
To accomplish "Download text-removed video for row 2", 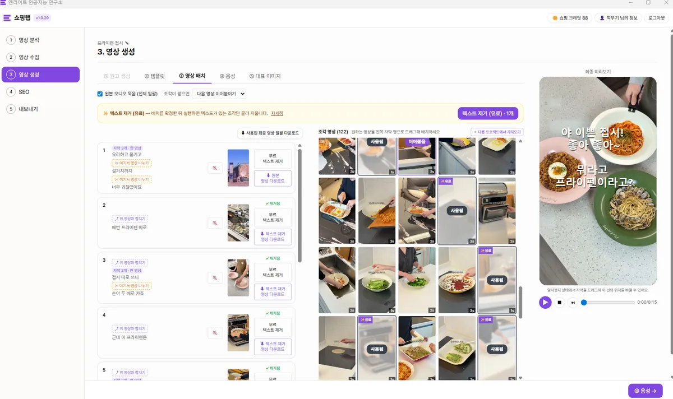I will tap(273, 236).
